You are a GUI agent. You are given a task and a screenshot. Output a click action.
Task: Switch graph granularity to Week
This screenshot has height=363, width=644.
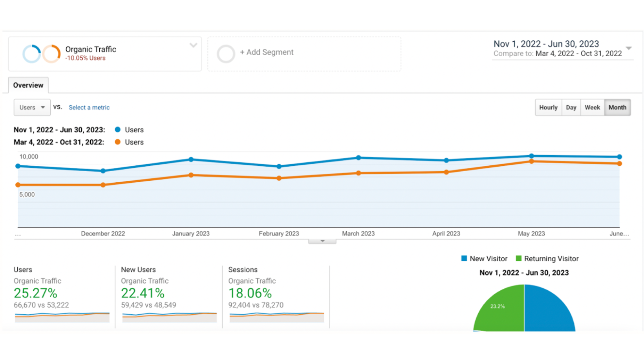[592, 107]
